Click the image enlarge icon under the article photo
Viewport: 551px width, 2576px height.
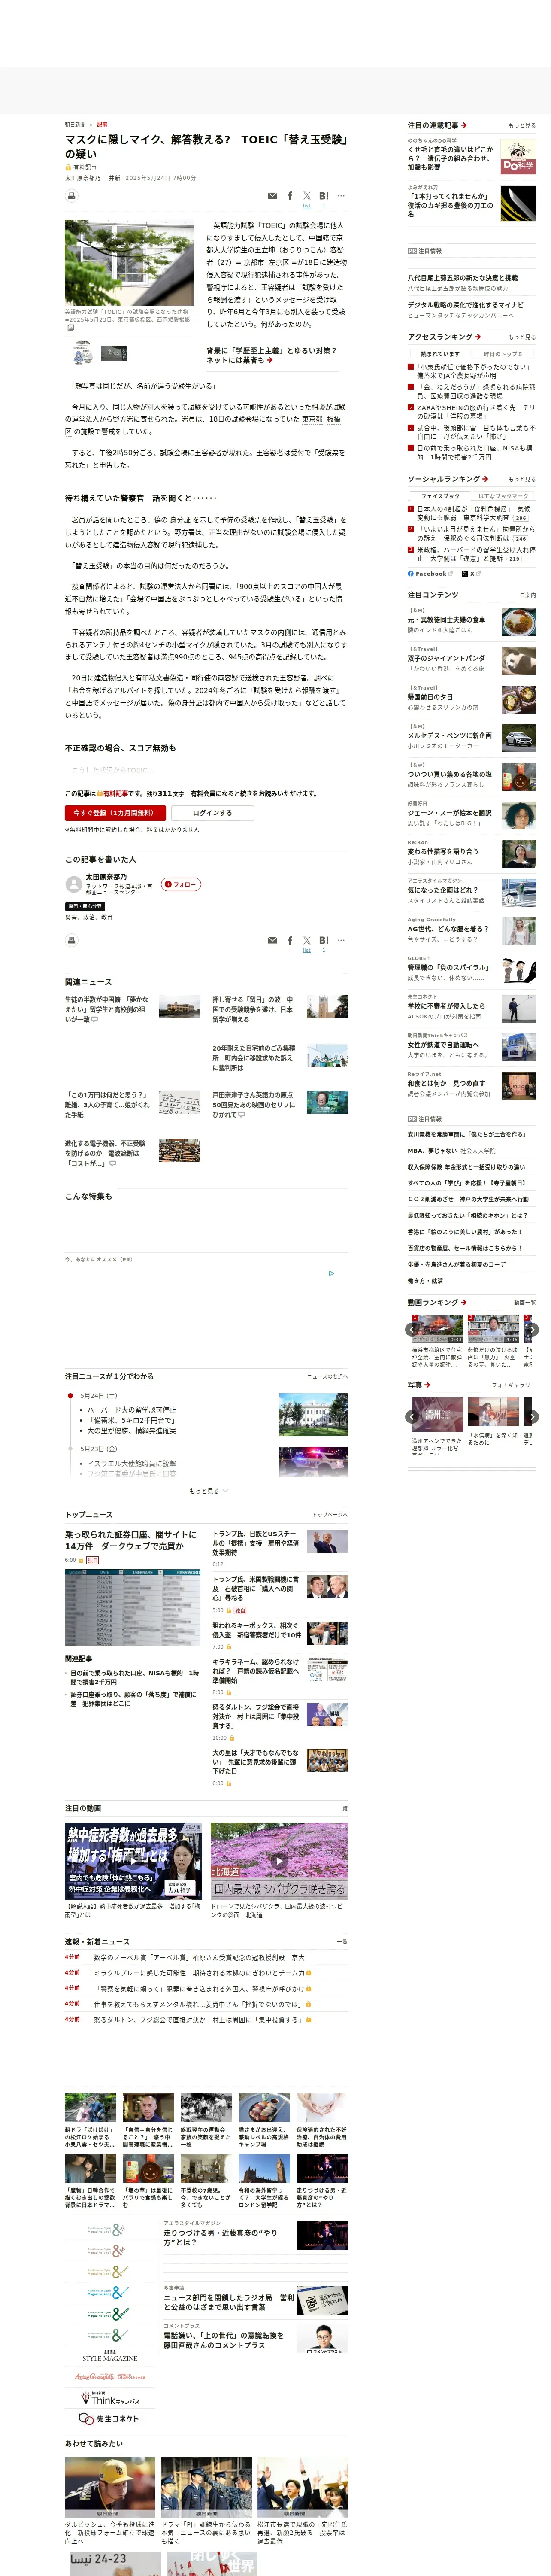pos(71,328)
